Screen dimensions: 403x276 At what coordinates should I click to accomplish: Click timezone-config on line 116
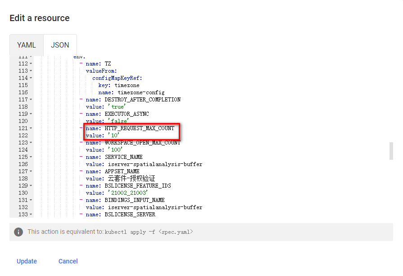click(141, 92)
